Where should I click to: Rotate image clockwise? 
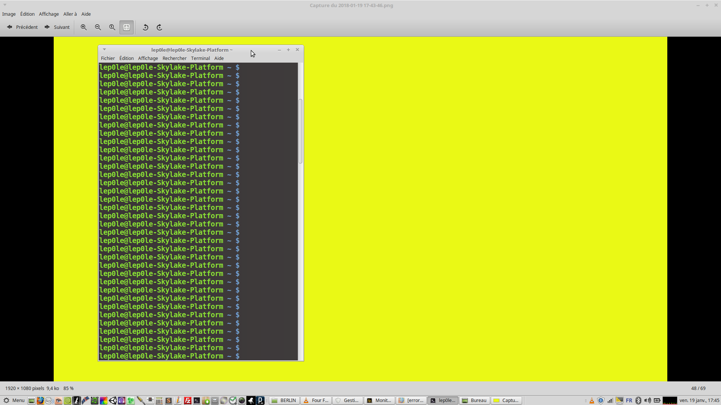click(x=159, y=27)
